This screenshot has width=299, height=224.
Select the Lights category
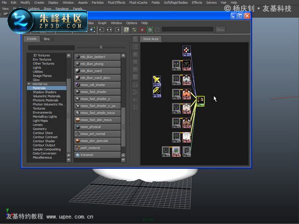pos(37,68)
